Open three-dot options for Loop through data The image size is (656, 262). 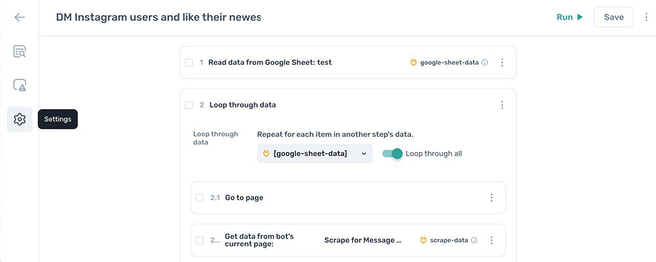[x=502, y=105]
